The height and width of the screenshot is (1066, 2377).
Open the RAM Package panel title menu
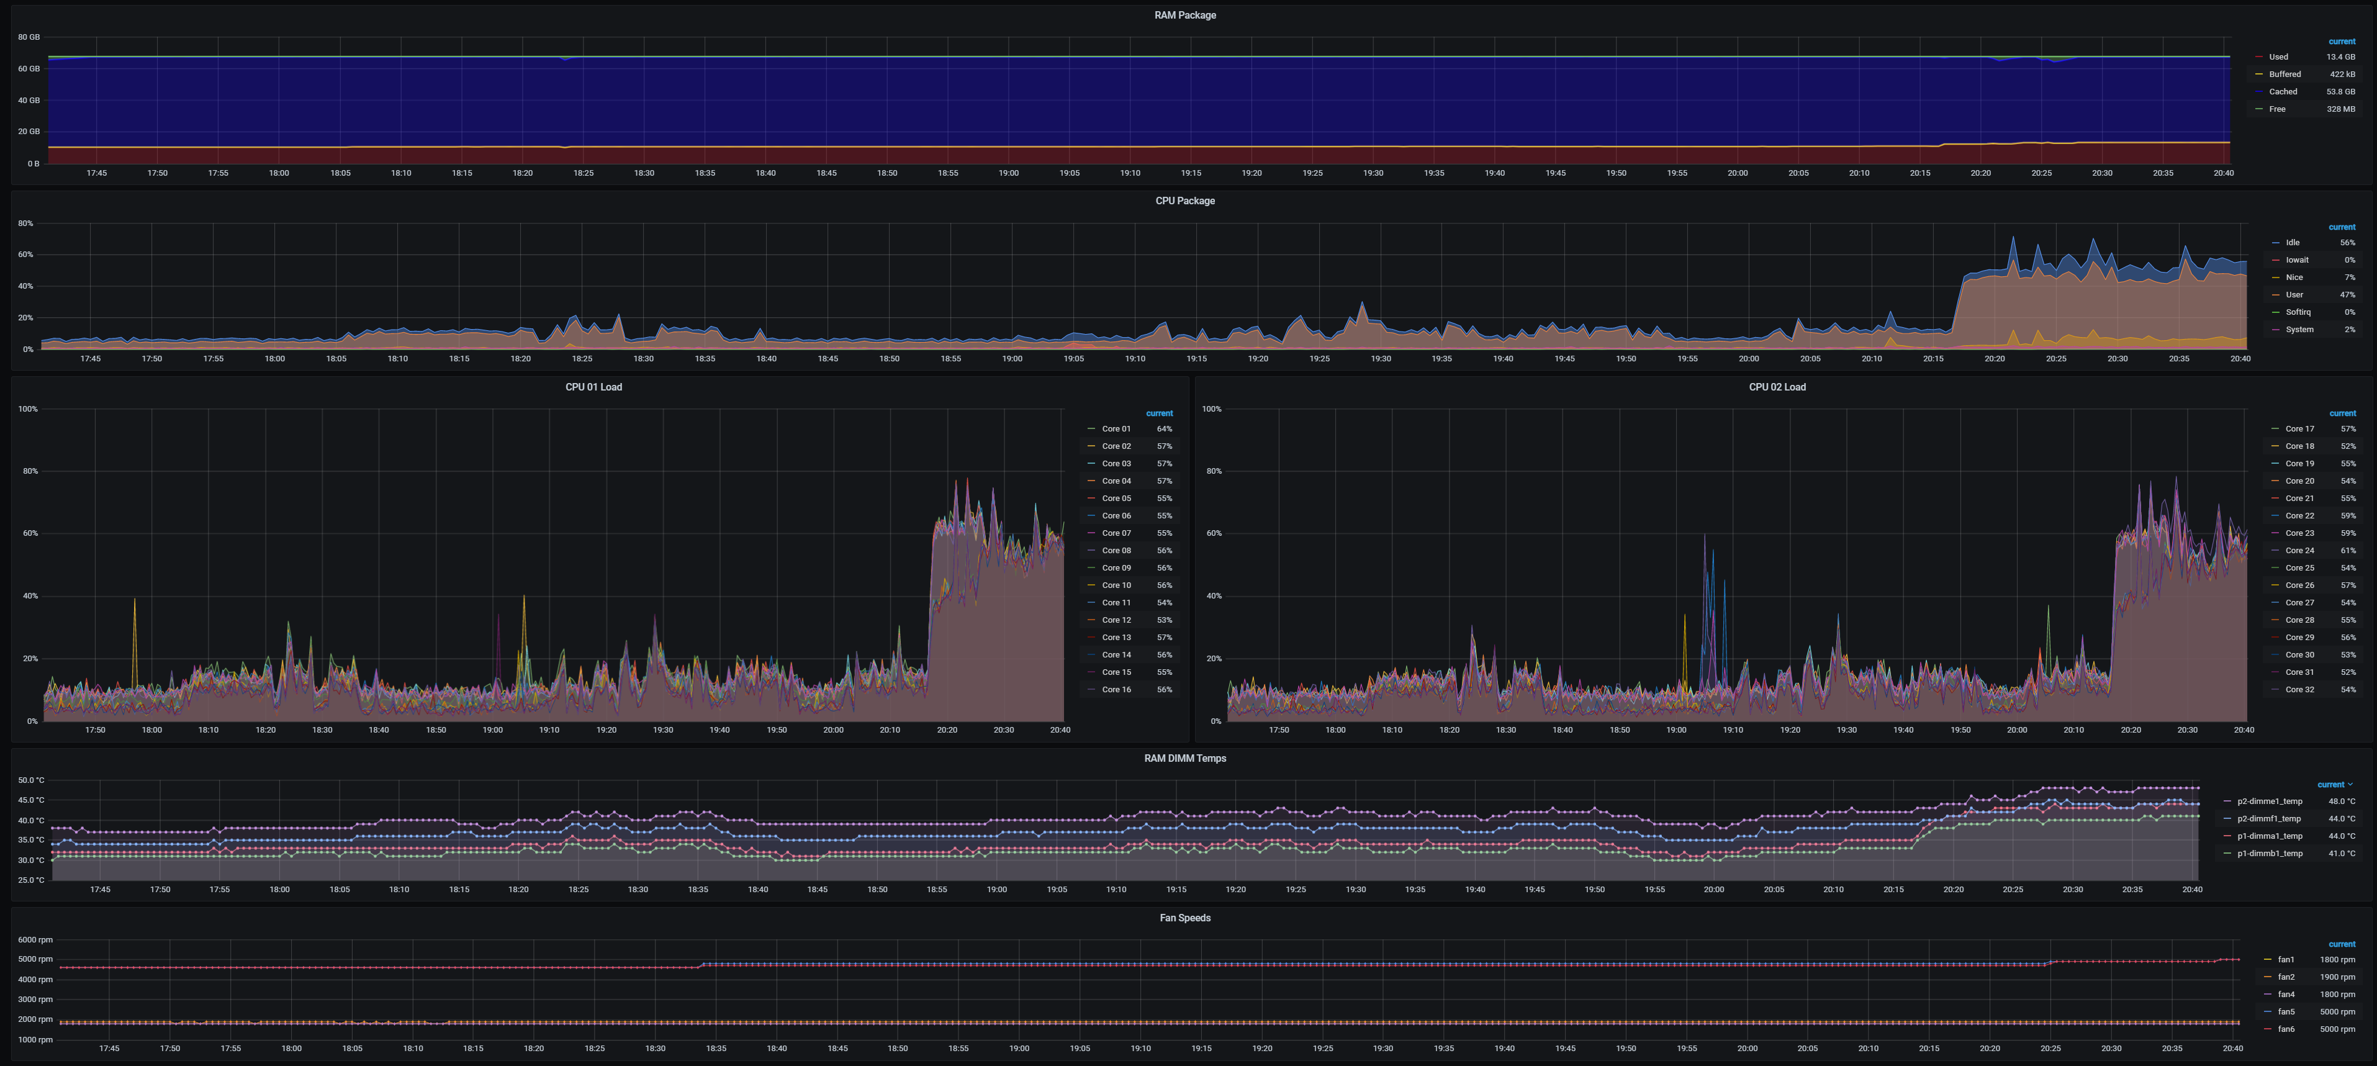(x=1185, y=15)
